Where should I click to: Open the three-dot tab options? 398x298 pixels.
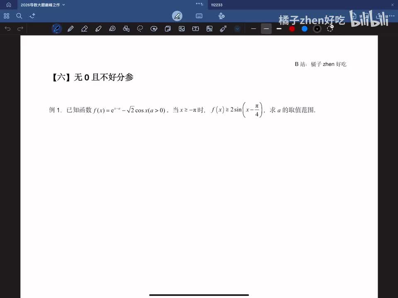click(x=198, y=4)
